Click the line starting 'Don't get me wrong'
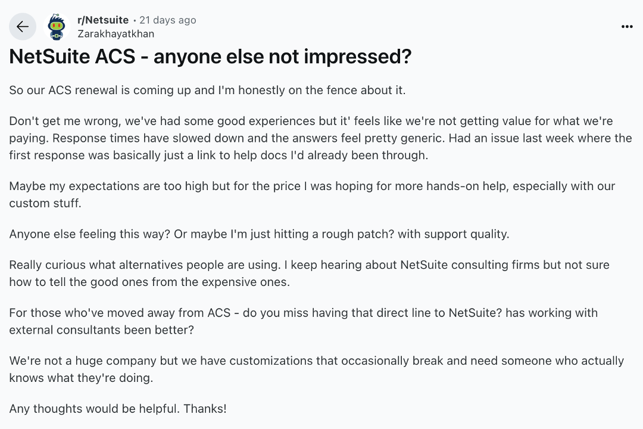 point(311,121)
